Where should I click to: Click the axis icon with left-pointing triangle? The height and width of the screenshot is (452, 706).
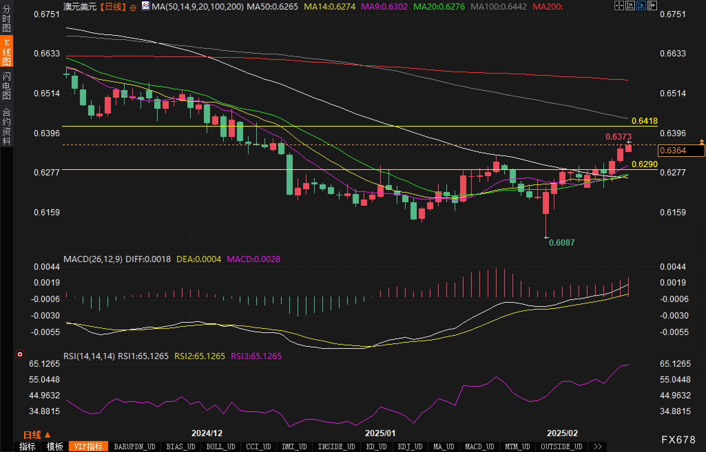[x=630, y=6]
